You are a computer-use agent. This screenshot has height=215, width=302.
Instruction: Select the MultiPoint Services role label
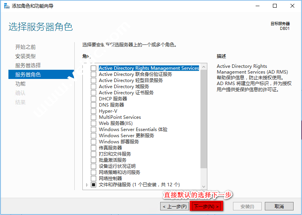[x=120, y=117]
